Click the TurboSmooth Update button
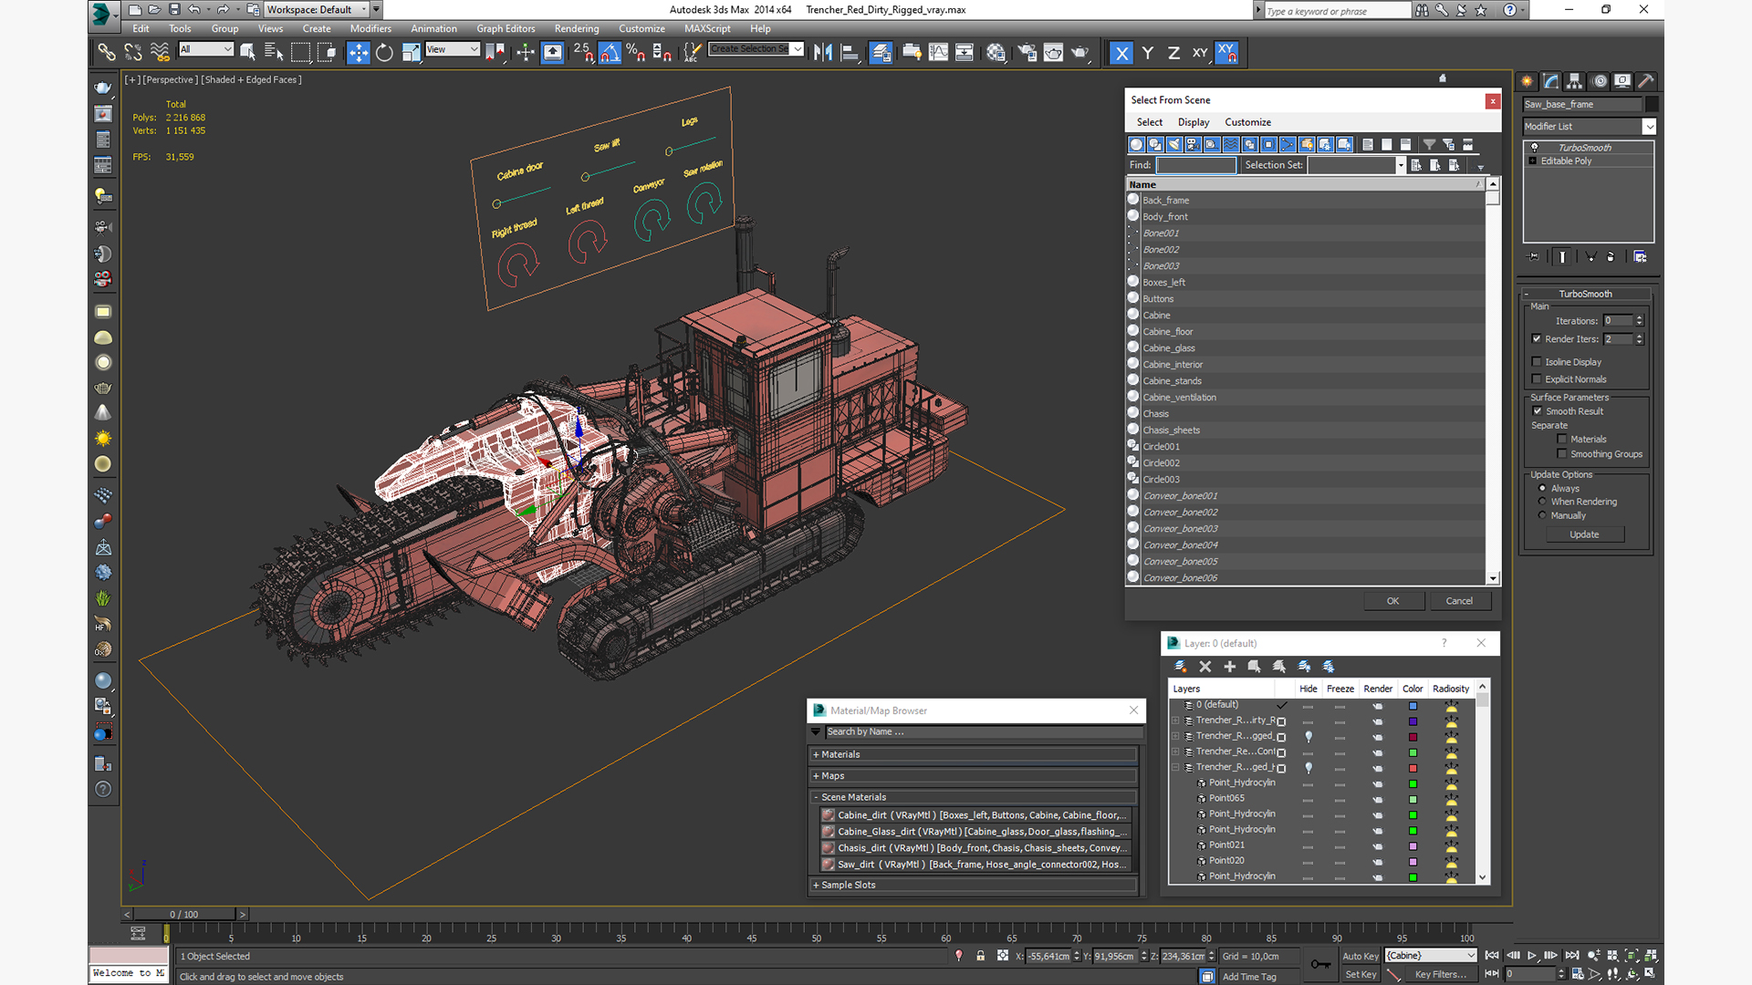The width and height of the screenshot is (1752, 985). [1584, 534]
